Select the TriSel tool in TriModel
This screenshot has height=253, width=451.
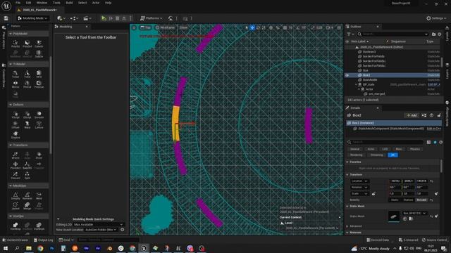click(x=16, y=74)
